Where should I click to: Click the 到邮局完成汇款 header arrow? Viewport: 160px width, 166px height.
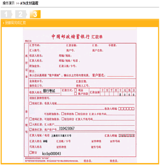[x=3, y=23]
